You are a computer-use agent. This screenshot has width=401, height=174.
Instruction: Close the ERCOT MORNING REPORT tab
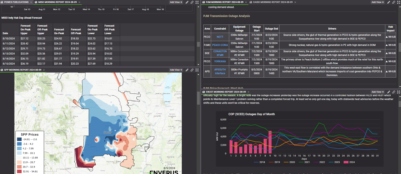(249, 92)
